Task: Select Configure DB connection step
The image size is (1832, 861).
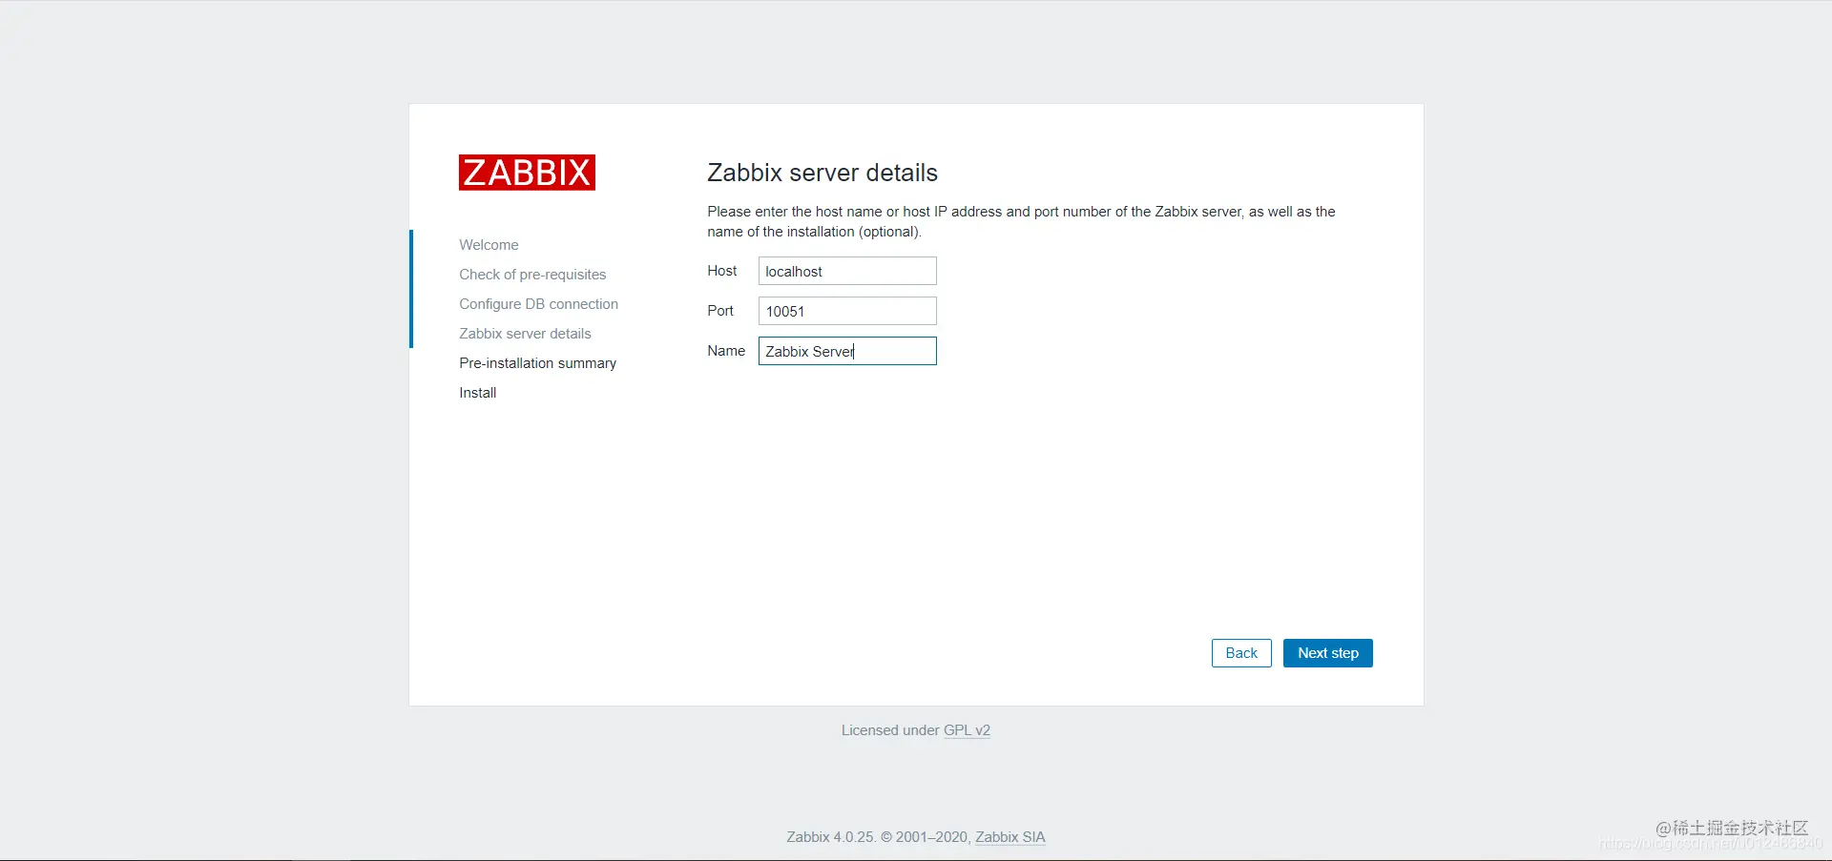Action: tap(538, 304)
